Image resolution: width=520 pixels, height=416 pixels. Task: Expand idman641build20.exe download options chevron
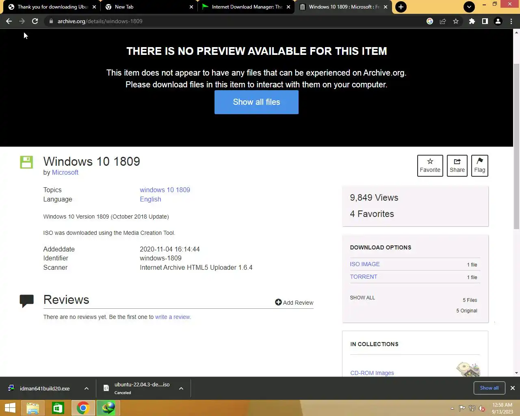pos(87,388)
